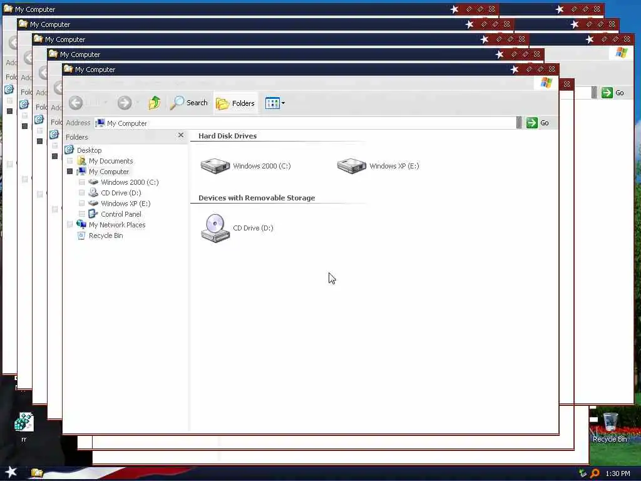Click the magnifier icon in the system tray

595,473
